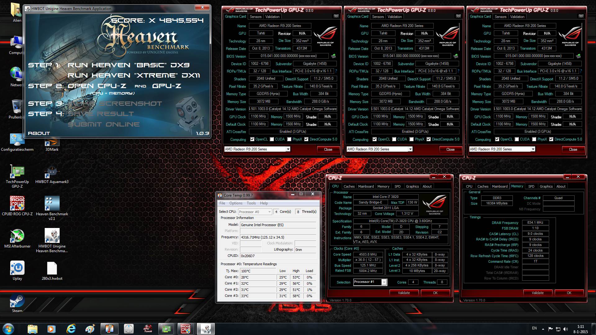Click camera screenshot icon in leftmost GPU-Z
This screenshot has height=335, width=596.
point(336,16)
